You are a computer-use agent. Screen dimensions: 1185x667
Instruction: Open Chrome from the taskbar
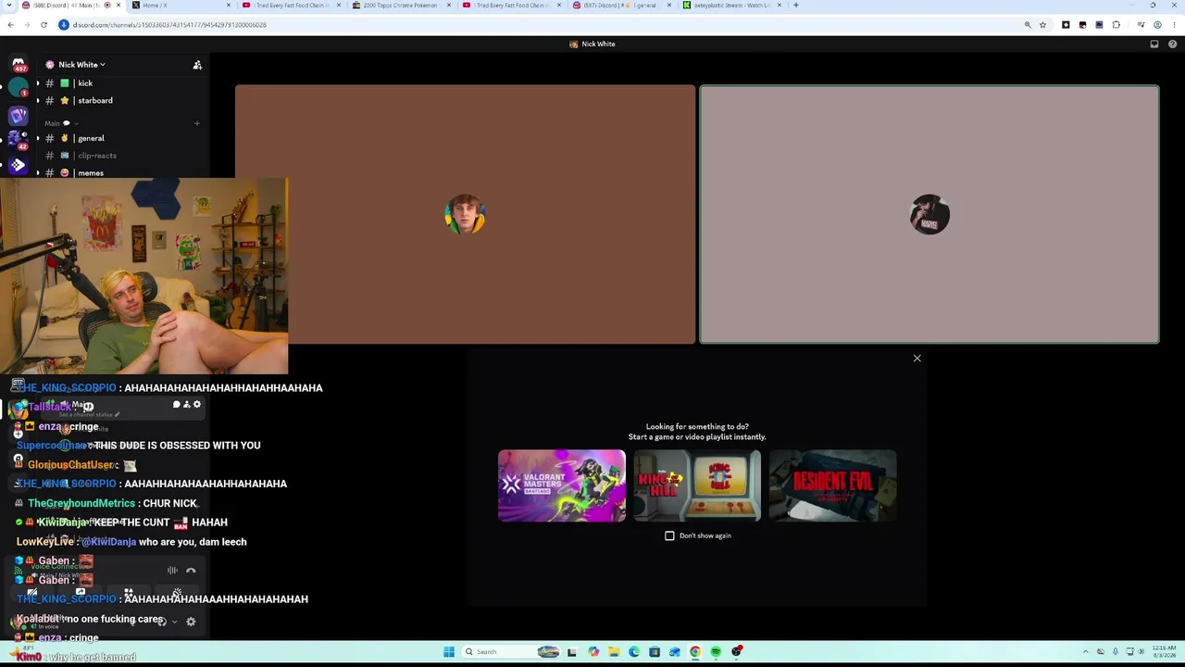(695, 652)
